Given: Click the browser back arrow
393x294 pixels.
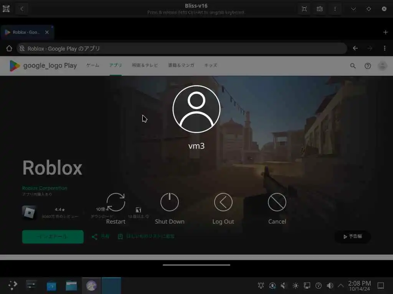Looking at the screenshot, I should 355,48.
